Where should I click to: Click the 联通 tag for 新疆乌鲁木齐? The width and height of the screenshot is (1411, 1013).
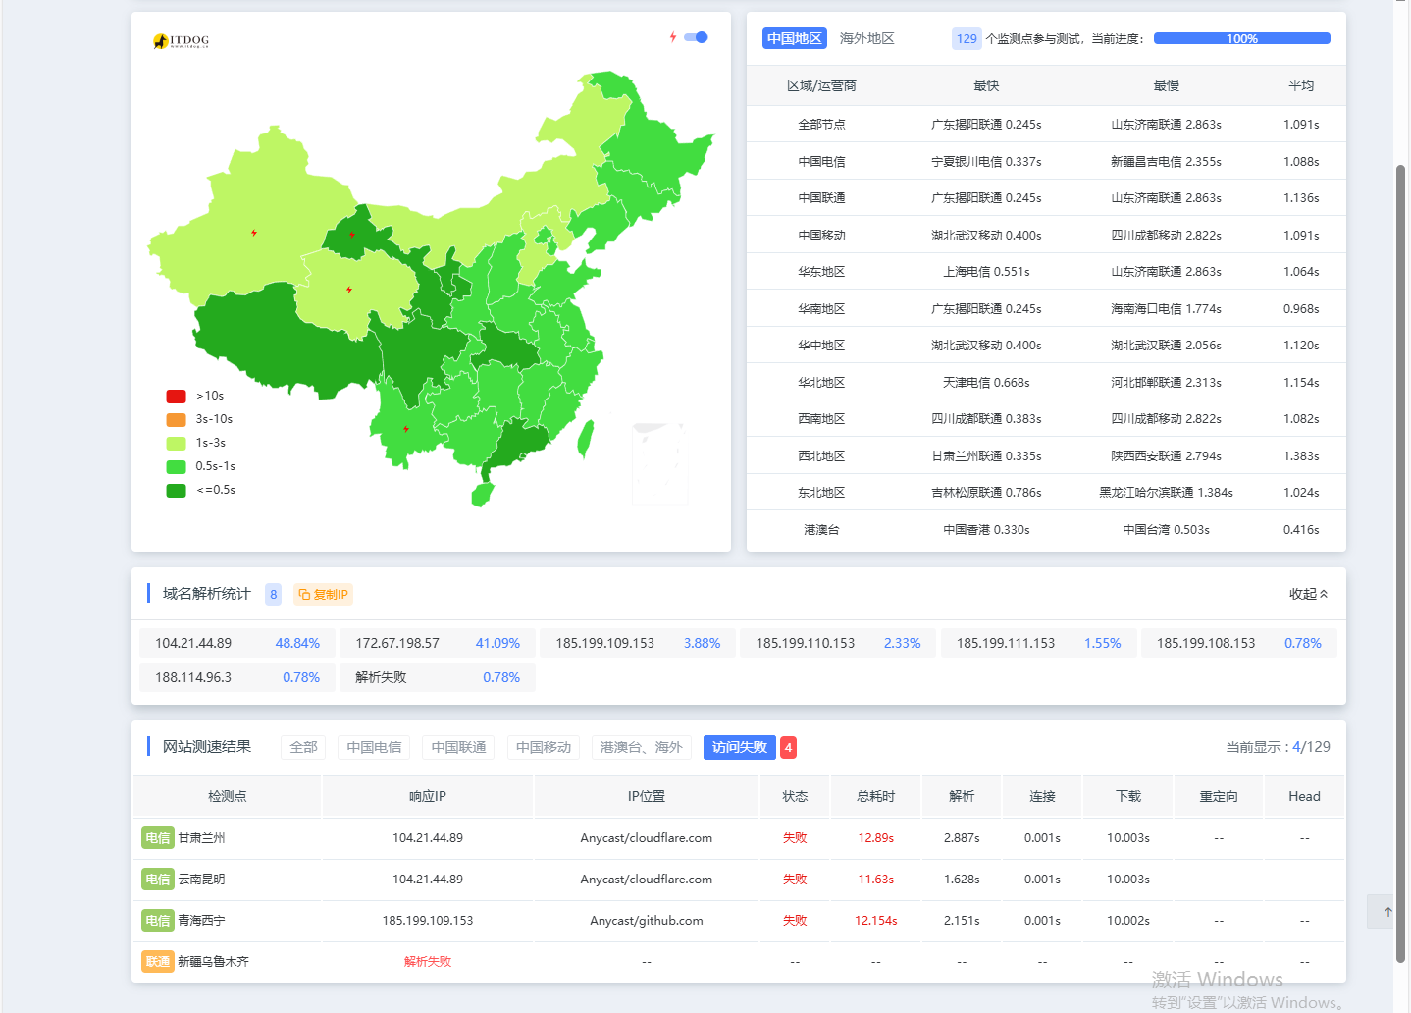point(158,962)
